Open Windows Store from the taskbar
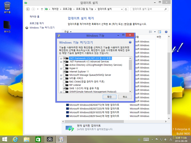Viewport: 191px width, 143px height. click(38, 139)
